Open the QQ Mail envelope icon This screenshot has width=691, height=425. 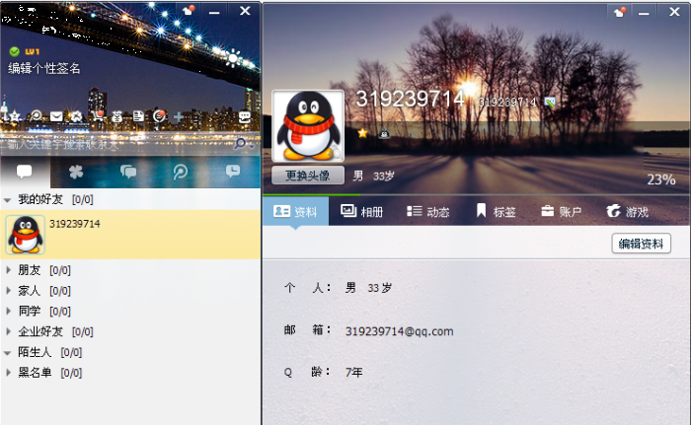[x=56, y=116]
